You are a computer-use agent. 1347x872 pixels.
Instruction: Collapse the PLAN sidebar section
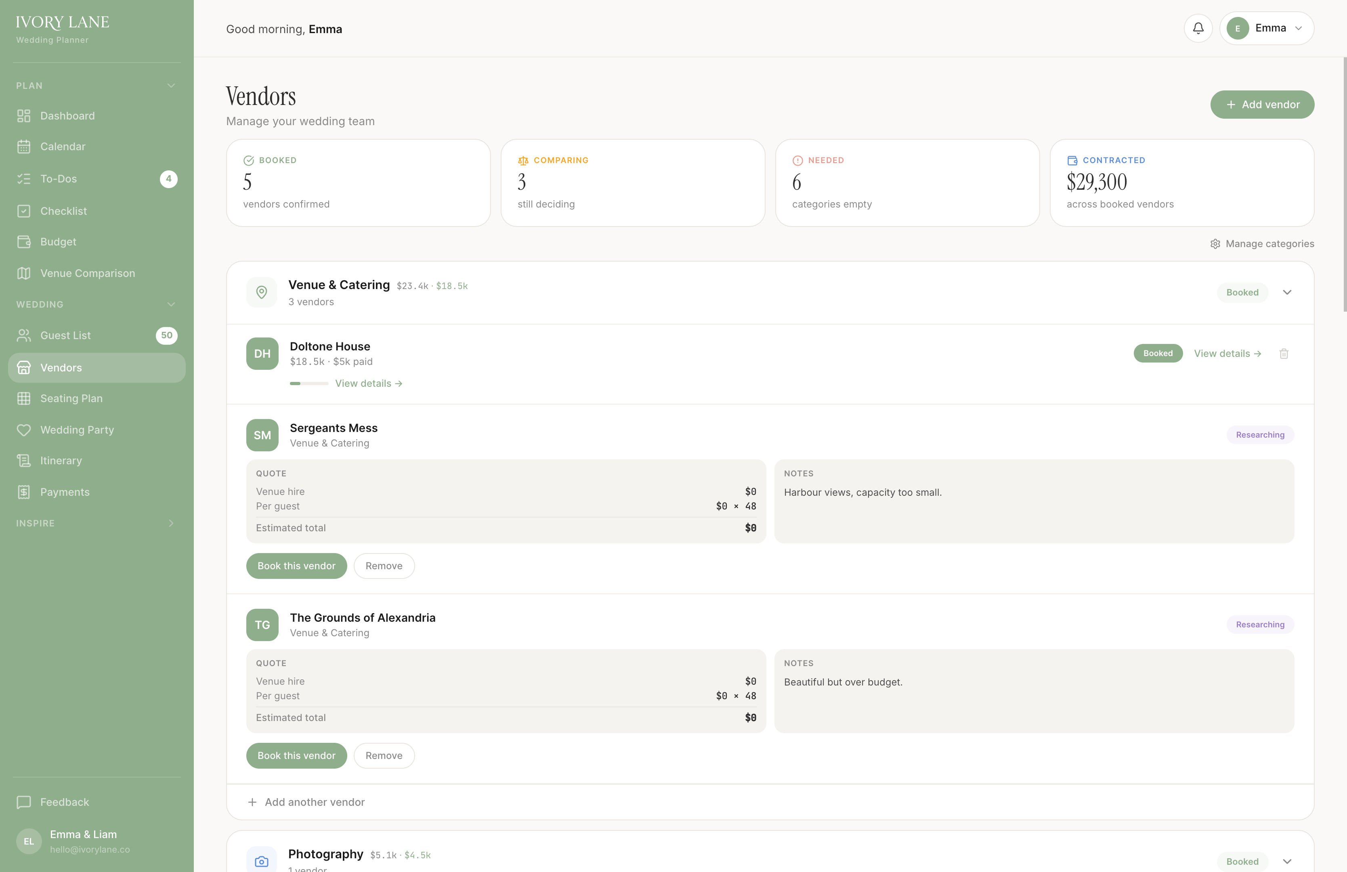click(x=171, y=86)
